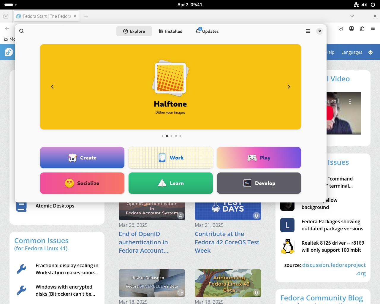This screenshot has width=380, height=304.
Task: Open the Software main menu hamburger
Action: (308, 31)
